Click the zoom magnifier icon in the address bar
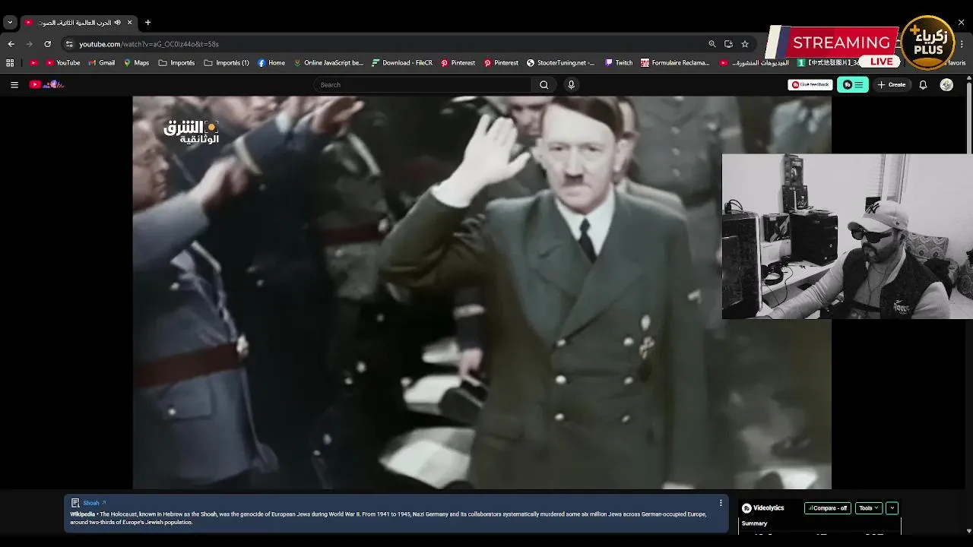The height and width of the screenshot is (547, 973). [712, 44]
